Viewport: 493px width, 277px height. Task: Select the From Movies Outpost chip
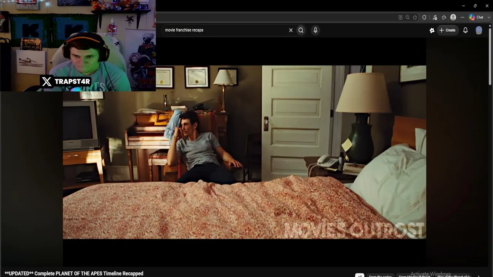coord(414,276)
